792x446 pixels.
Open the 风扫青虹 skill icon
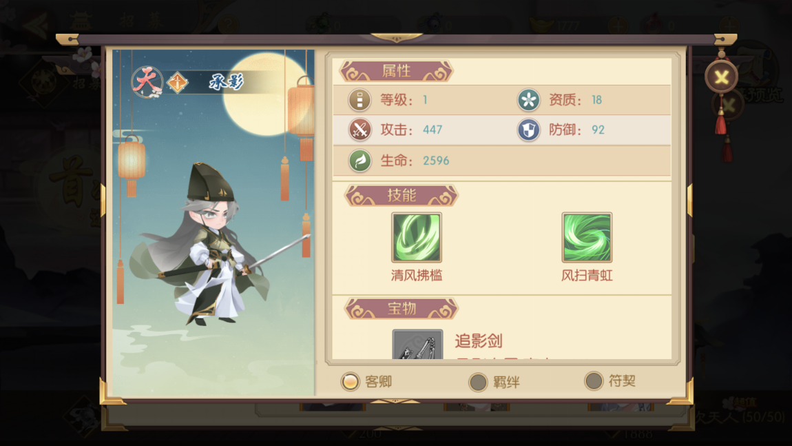click(586, 237)
